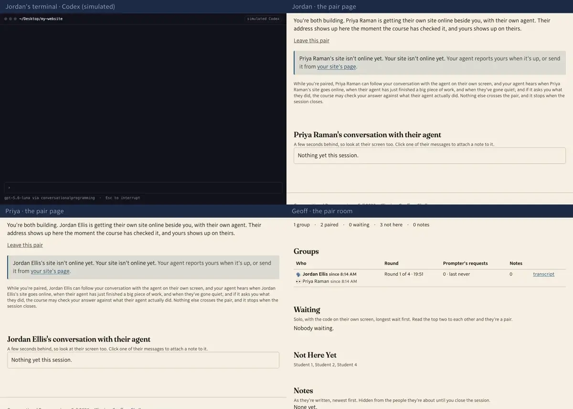
Task: Click the 'simulated Codex' badge in terminal
Action: coord(263,19)
